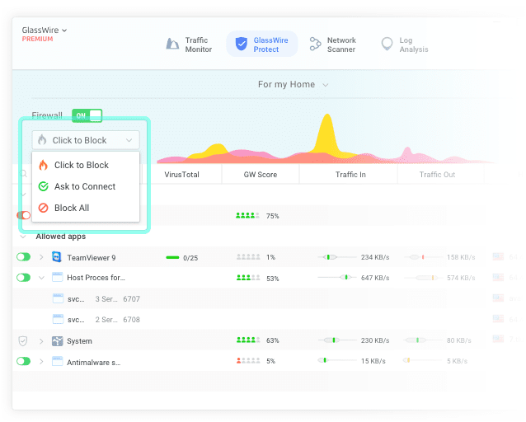Open the Click to Block mode combo box
This screenshot has width=526, height=422.
[x=86, y=140]
